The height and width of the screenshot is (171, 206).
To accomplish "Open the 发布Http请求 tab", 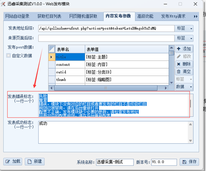I will [173, 16].
